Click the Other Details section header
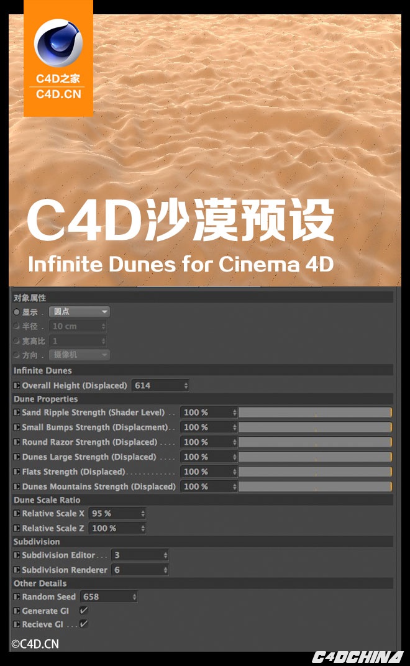410x666 pixels. (x=203, y=583)
